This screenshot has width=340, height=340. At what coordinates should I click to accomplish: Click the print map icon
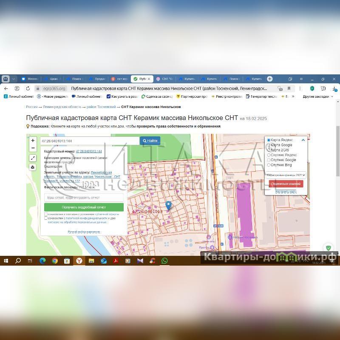33,167
